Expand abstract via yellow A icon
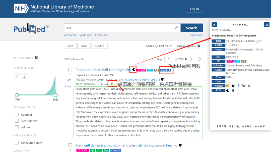This screenshot has width=271, height=154. tap(112, 84)
